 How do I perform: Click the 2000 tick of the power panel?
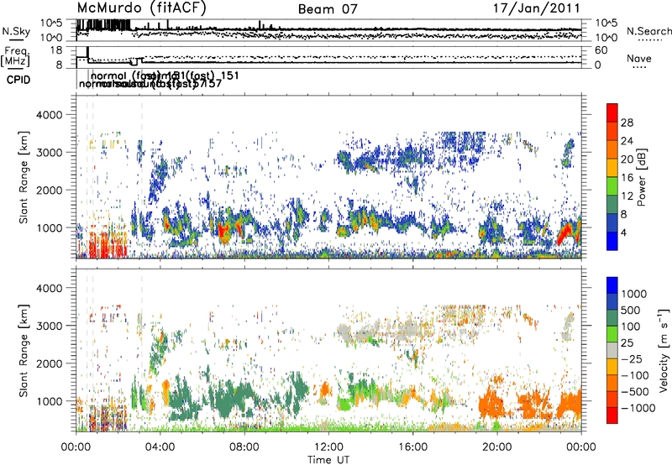(51, 190)
